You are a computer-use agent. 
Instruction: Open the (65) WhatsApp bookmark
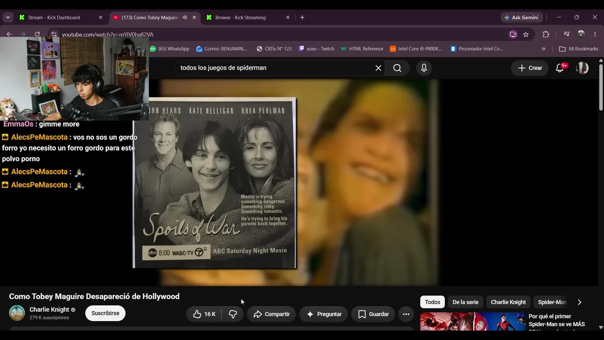[x=169, y=49]
